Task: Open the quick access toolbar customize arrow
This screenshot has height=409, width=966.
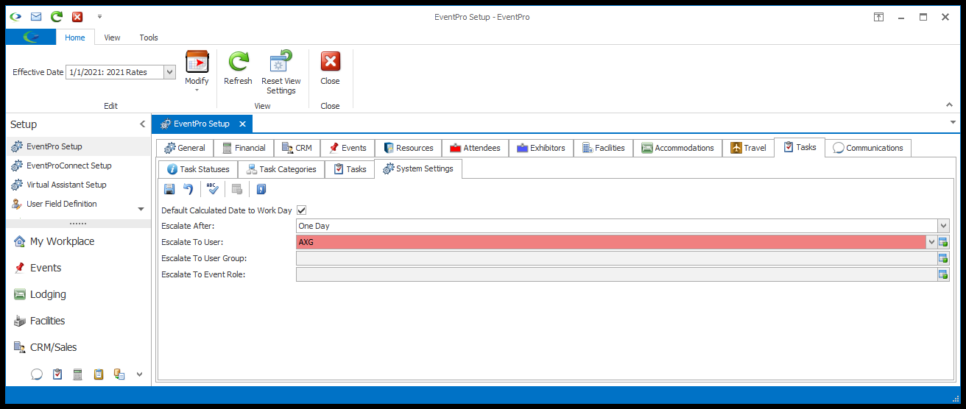Action: (99, 17)
